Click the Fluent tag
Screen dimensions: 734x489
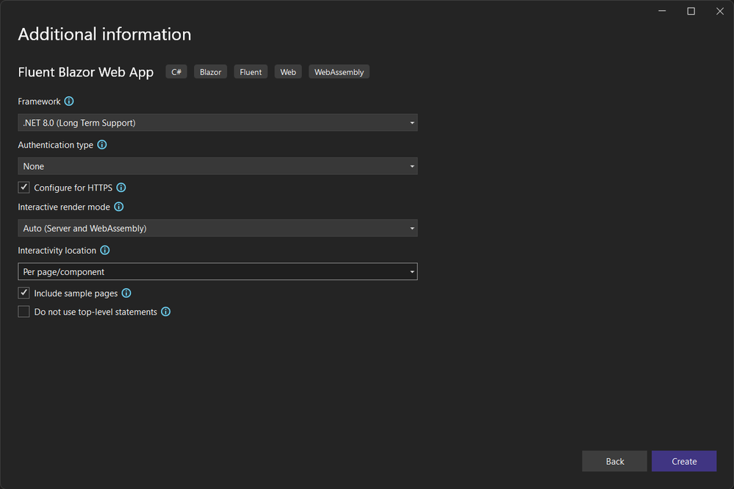[251, 72]
